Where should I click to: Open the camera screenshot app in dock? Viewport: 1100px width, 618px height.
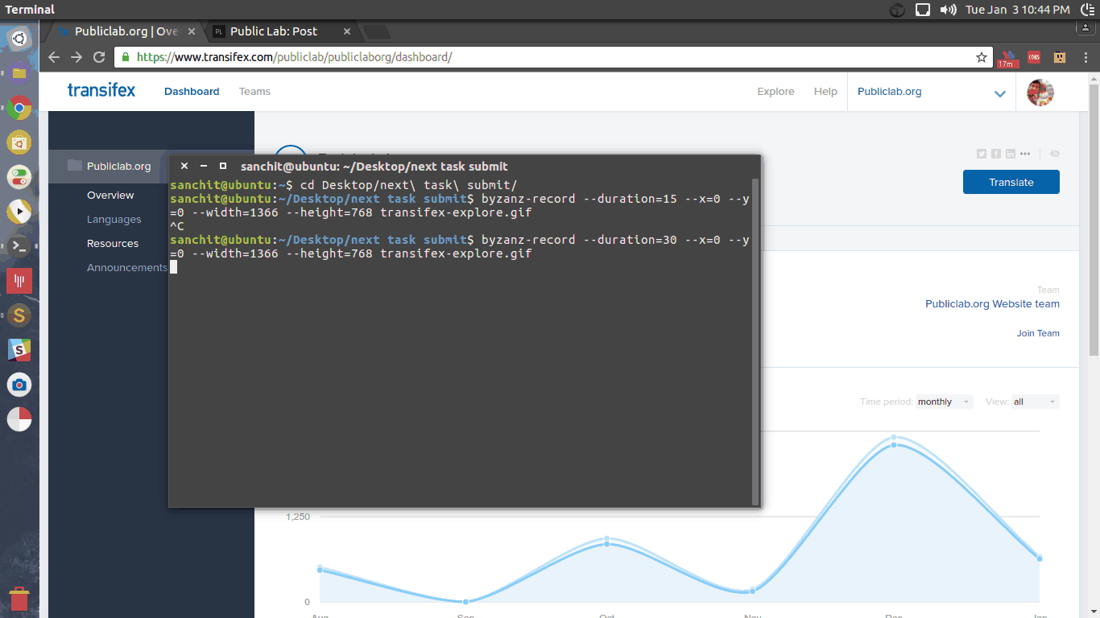(19, 385)
